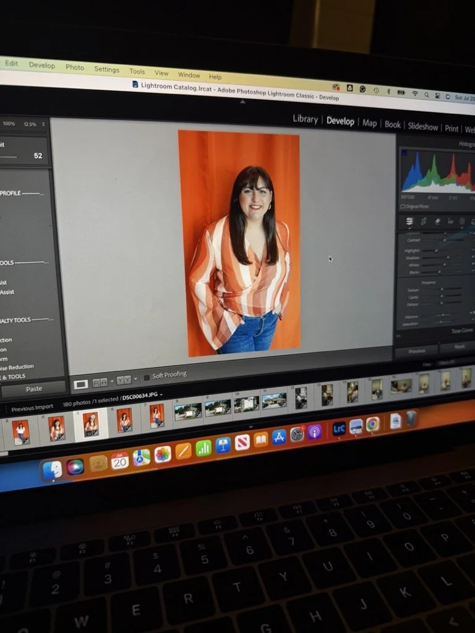This screenshot has height=633, width=475.
Task: Adjust the Blacks slider
Action: coord(442,273)
